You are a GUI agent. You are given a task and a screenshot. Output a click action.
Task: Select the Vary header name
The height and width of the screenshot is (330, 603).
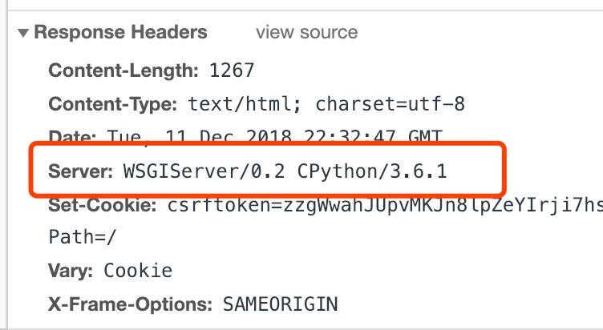[x=71, y=271]
